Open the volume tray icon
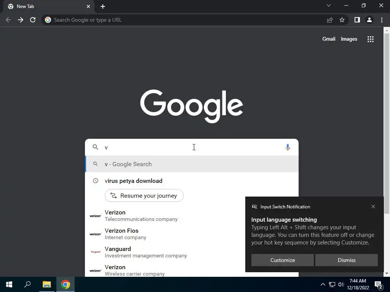This screenshot has width=390, height=292. pyautogui.click(x=341, y=284)
